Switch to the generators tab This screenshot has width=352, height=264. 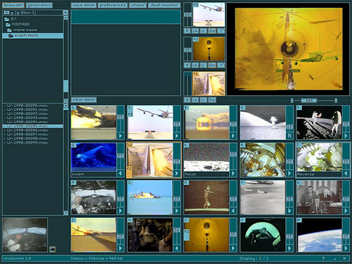39,5
